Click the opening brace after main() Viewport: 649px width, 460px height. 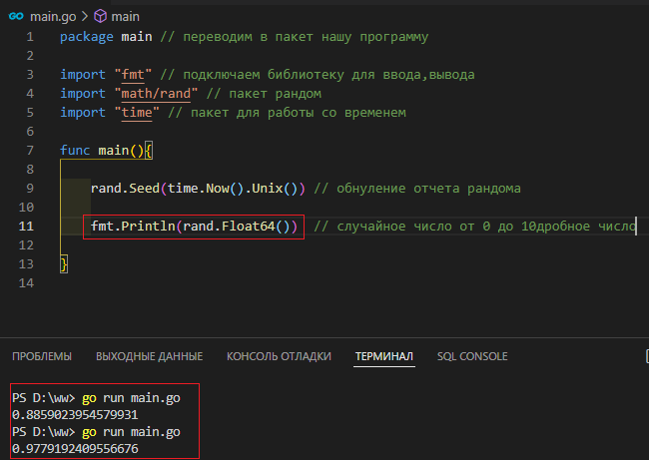coord(149,150)
